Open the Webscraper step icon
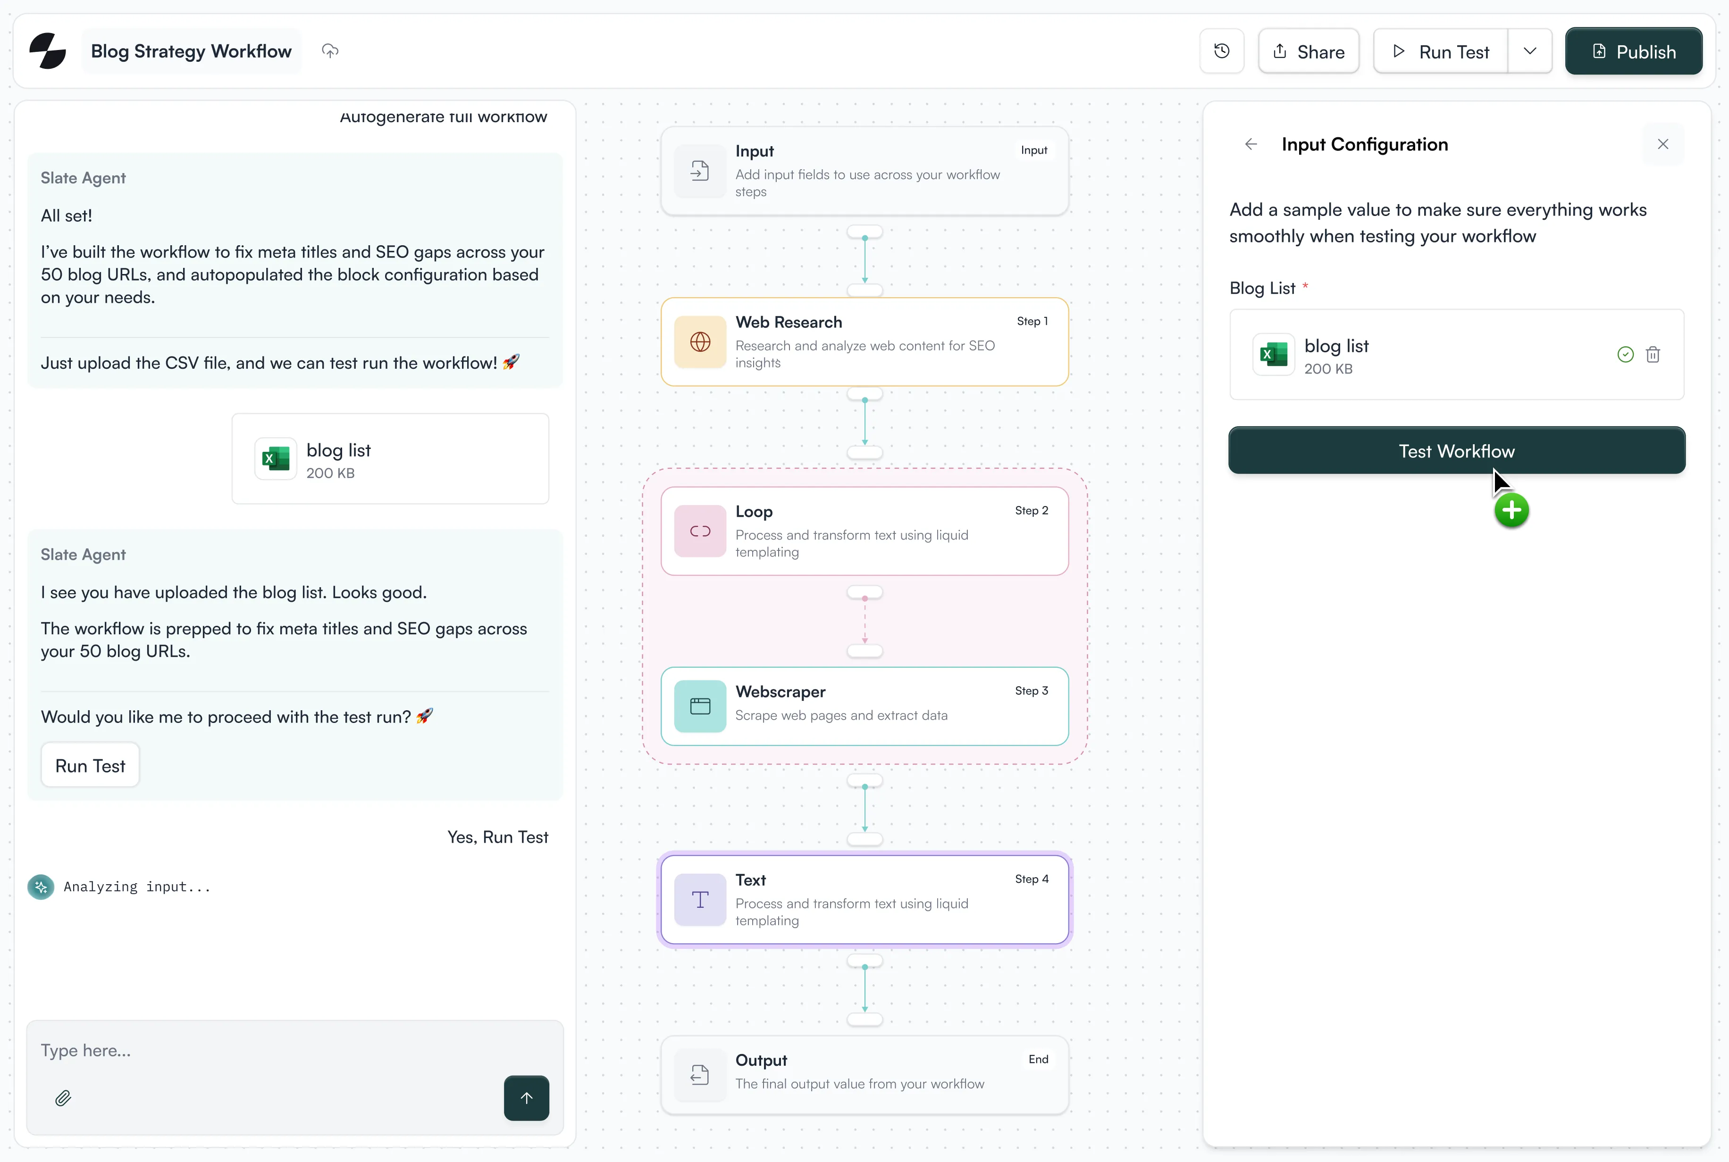The width and height of the screenshot is (1729, 1162). [x=700, y=706]
